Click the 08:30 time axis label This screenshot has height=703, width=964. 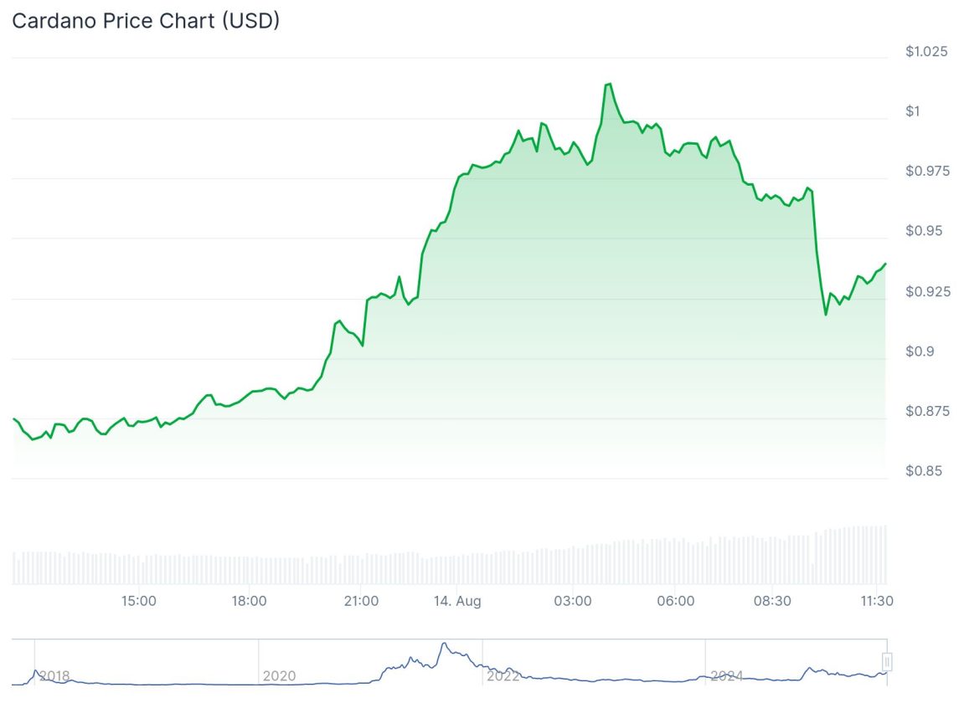pos(772,601)
